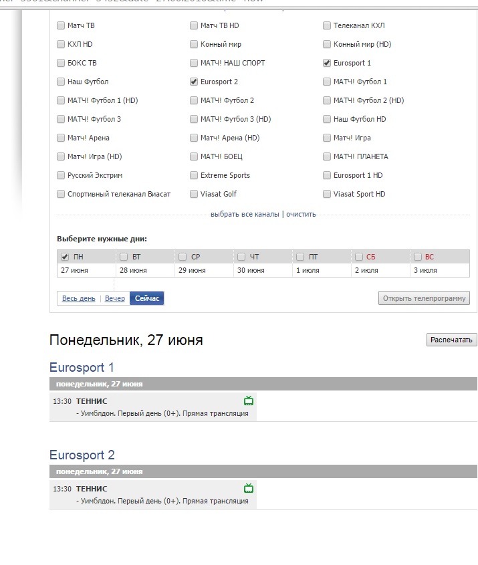Click the green TV icon under Eurosport 2
The height and width of the screenshot is (565, 478).
pyautogui.click(x=249, y=489)
